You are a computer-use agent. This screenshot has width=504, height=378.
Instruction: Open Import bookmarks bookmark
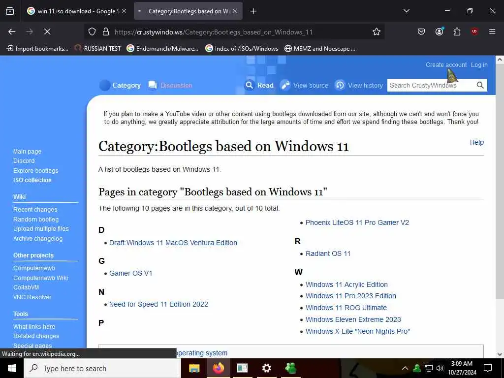[x=38, y=49]
